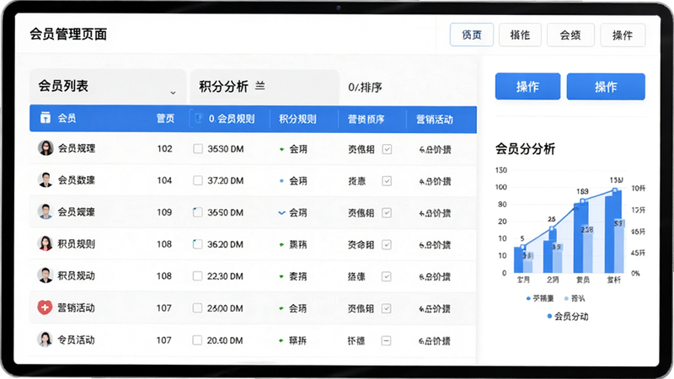The image size is (674, 379).
Task: Tick the checkbox before 36.20 DM
Action: coord(198,244)
